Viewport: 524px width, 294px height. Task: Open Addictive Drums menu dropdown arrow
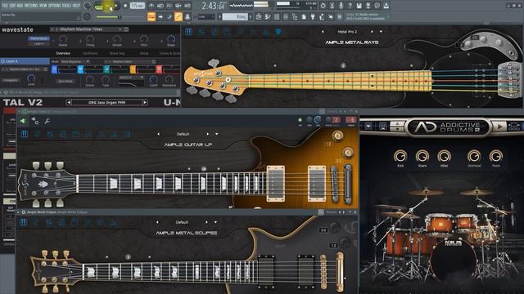(x=368, y=127)
